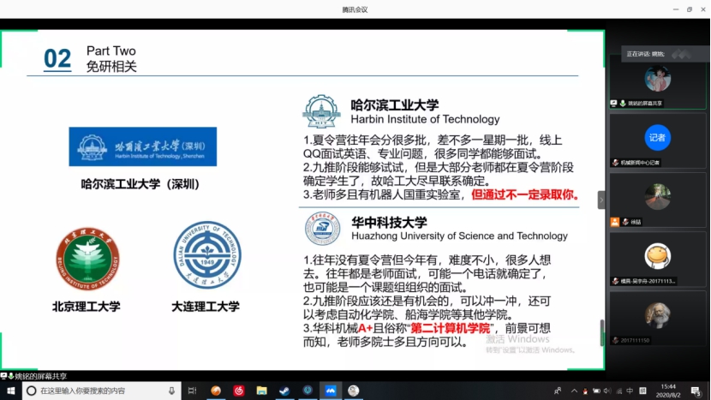711x400 pixels.
Task: Click the Harbin Institute of Technology English subtitle
Action: [426, 119]
